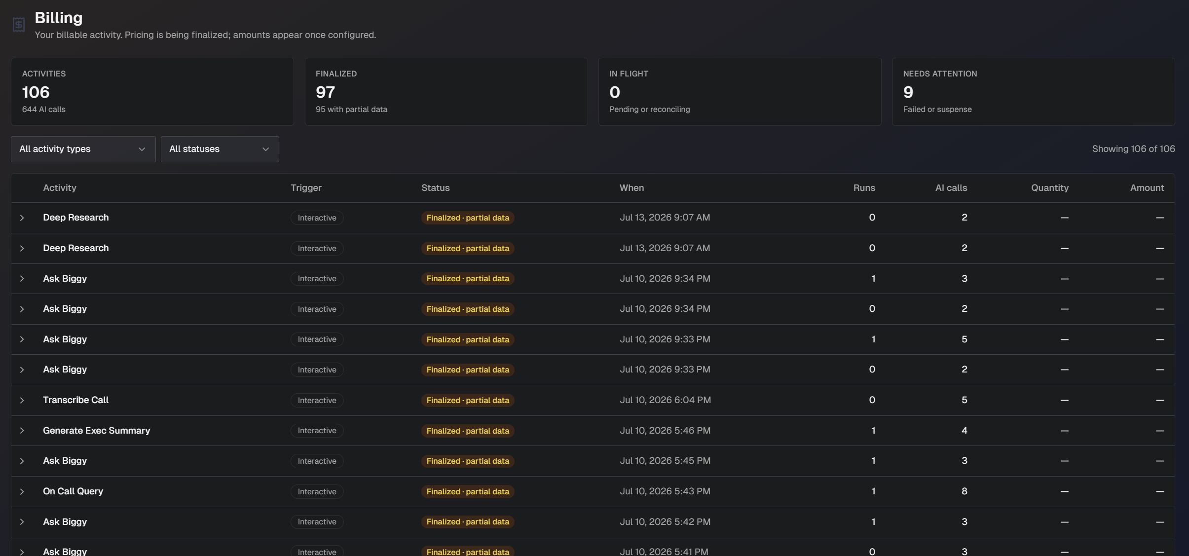This screenshot has width=1189, height=556.
Task: Click the Status column header
Action: click(x=435, y=188)
